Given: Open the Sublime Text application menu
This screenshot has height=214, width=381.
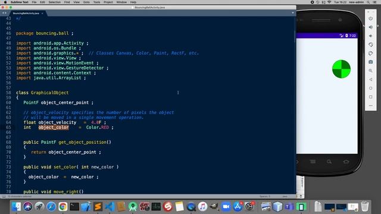Looking at the screenshot, I should pyautogui.click(x=20, y=2).
